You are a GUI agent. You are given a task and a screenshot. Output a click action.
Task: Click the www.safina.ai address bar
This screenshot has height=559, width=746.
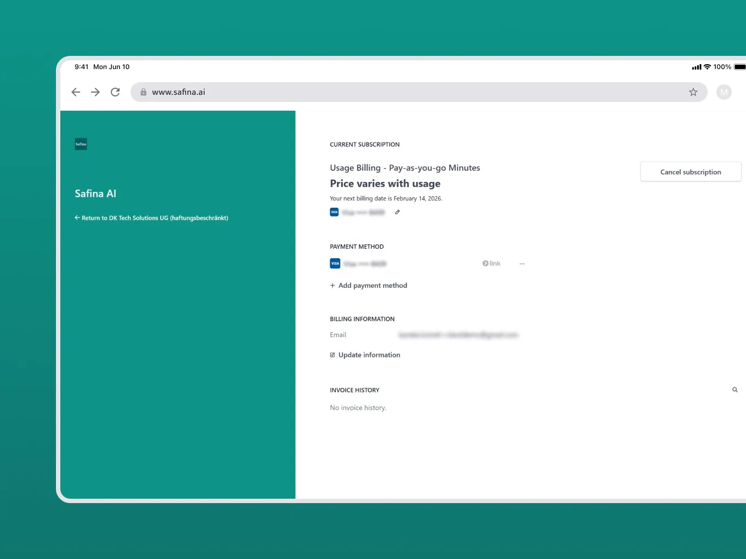point(384,92)
